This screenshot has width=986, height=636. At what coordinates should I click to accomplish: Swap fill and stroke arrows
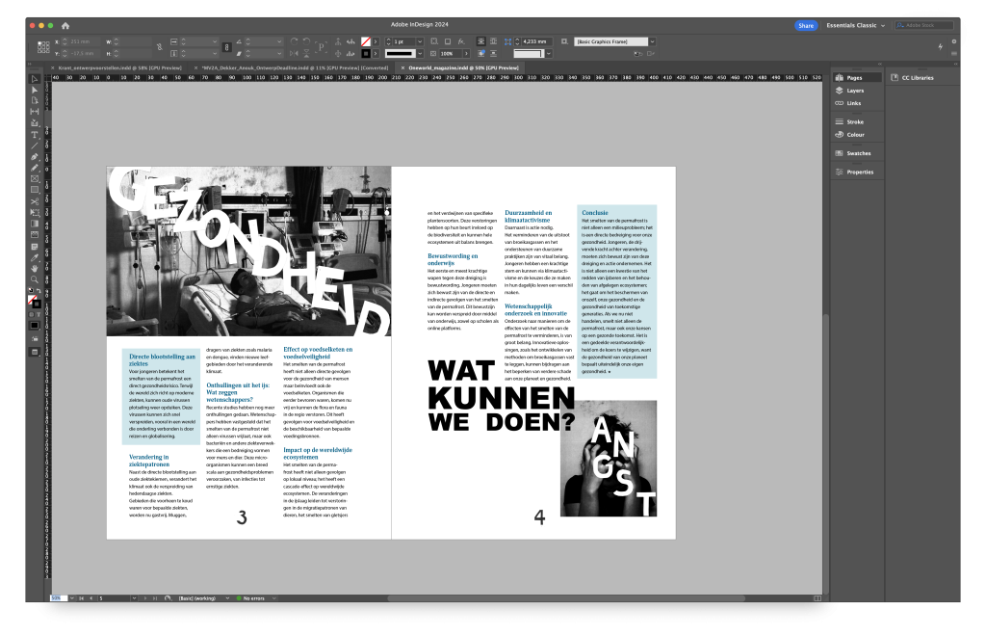[39, 289]
